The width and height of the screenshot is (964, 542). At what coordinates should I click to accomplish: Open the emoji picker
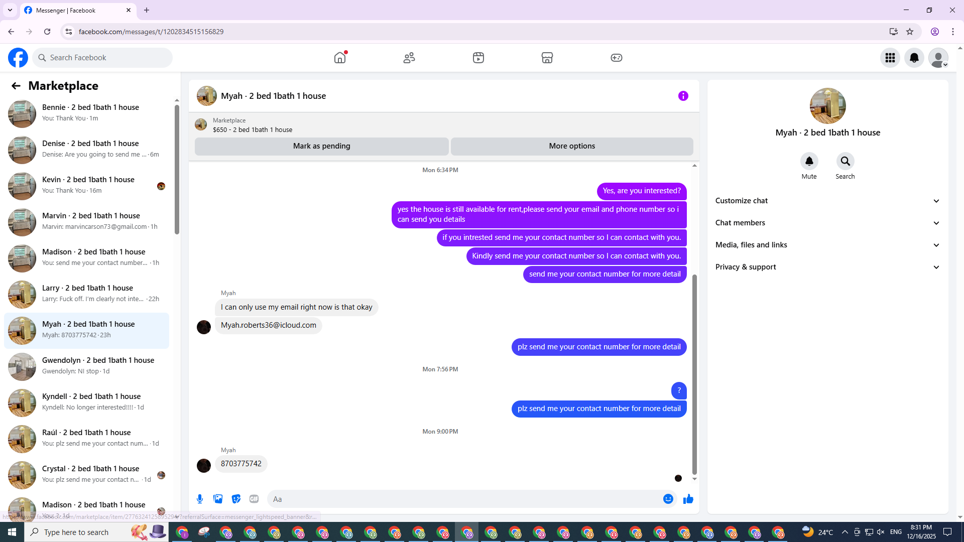pyautogui.click(x=668, y=499)
